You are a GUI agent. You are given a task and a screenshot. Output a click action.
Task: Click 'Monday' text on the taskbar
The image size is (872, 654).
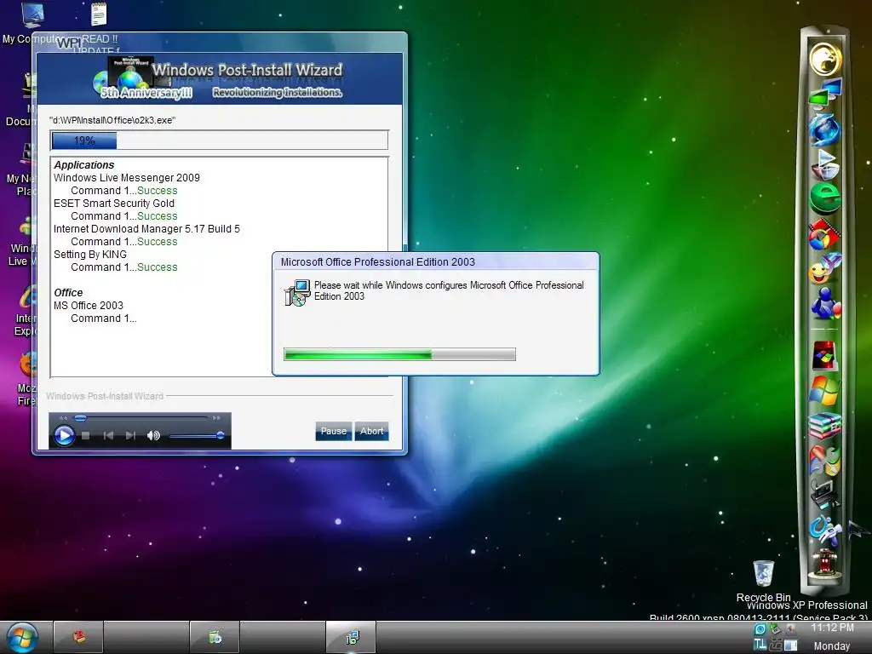pyautogui.click(x=832, y=646)
